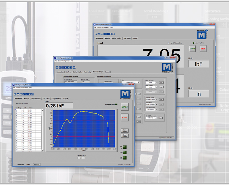The image size is (229, 185).
Task: Click the Current Mode Real Time Display field
Action: (x=71, y=81)
